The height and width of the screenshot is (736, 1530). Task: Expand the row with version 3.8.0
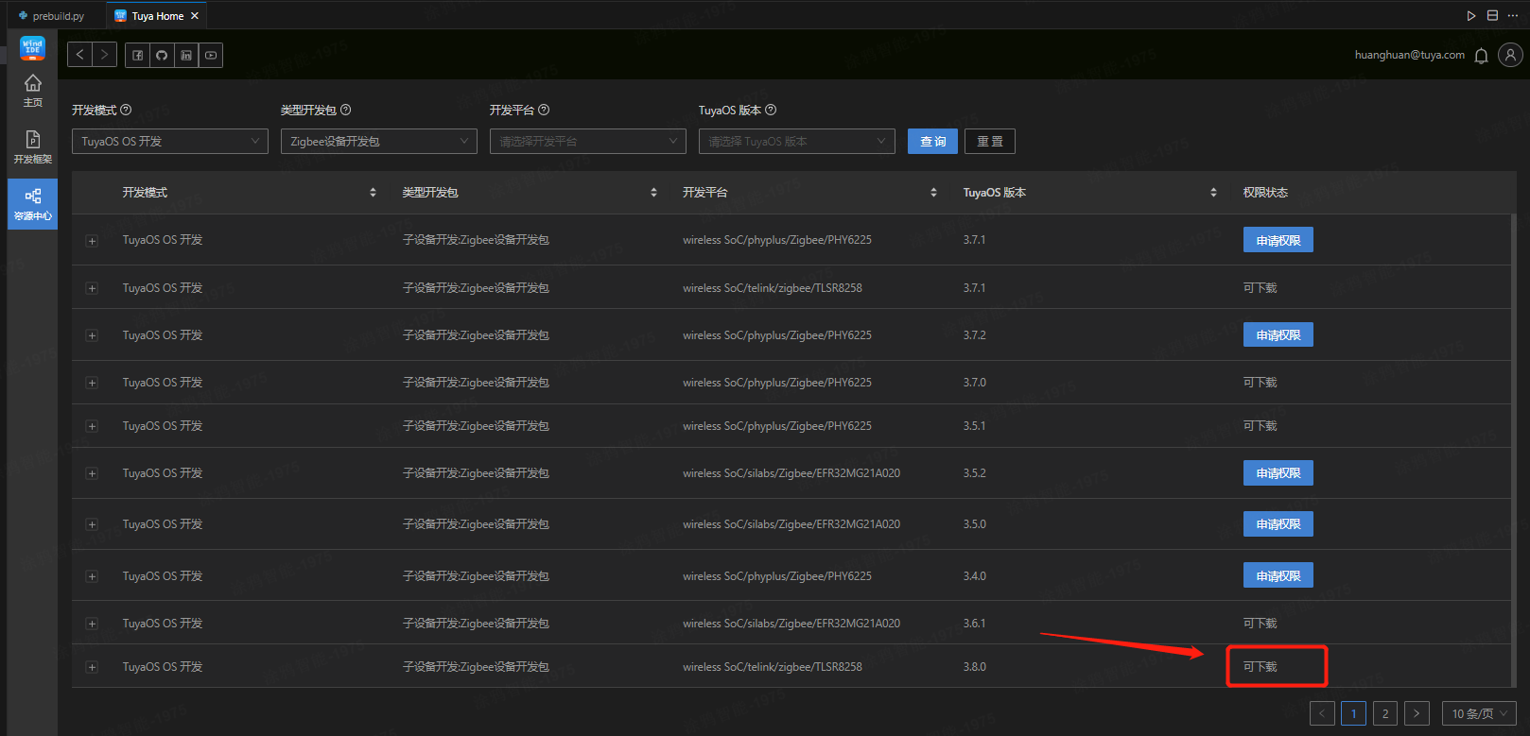(x=92, y=667)
